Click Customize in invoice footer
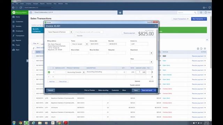This screenshot has width=223, height=125. pos(115,90)
